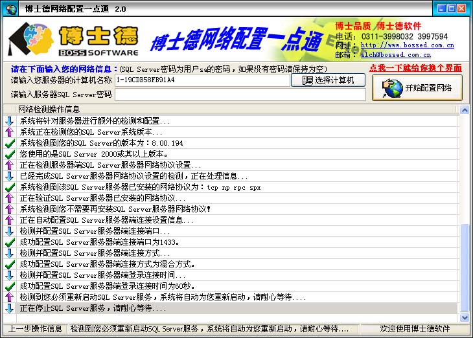Click blue down arrow beside 系统将针对服务器进行额外的检测和配置

(9, 121)
